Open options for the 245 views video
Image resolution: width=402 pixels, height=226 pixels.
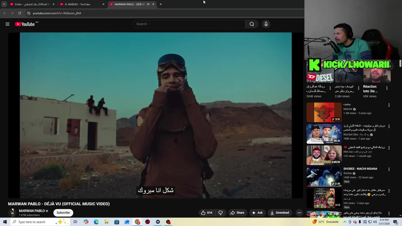point(389,191)
